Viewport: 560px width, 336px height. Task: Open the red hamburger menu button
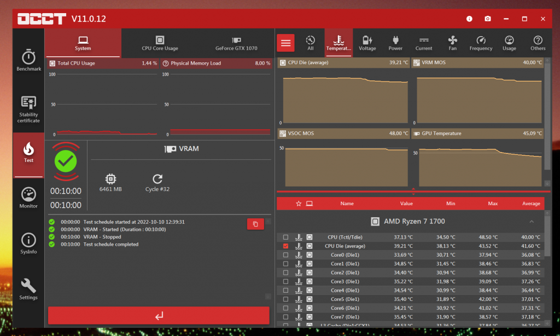coord(285,43)
